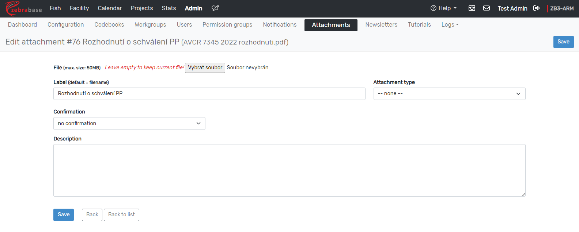Click the Zebrabase logo

[x=23, y=8]
